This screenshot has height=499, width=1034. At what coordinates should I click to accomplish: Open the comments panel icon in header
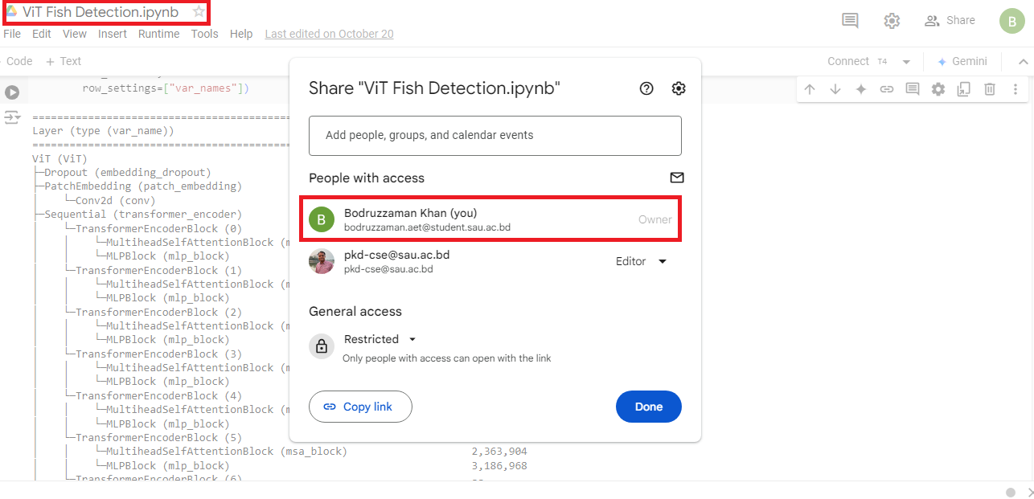(850, 21)
